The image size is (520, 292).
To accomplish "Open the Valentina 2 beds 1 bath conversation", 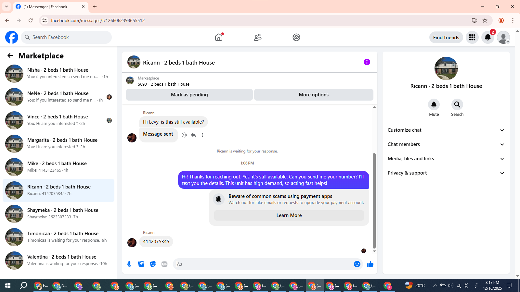I will [58, 261].
